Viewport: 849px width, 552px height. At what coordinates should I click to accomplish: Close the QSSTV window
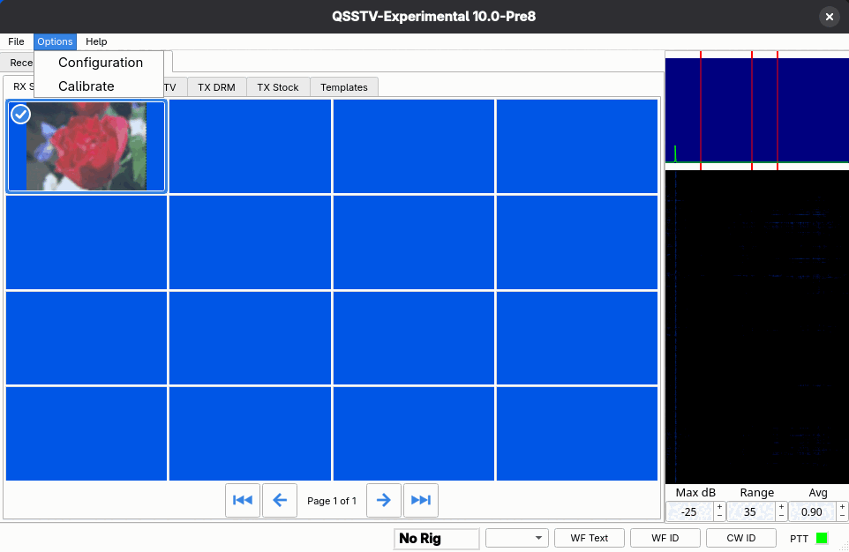point(829,17)
